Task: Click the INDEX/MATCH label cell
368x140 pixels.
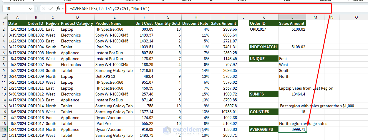Action: point(263,47)
